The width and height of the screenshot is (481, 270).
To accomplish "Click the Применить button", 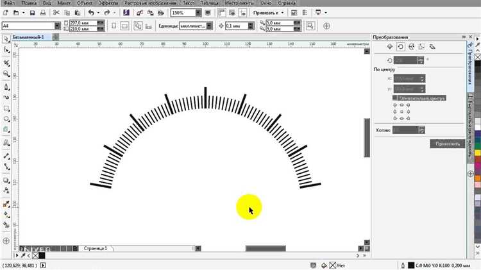I will [447, 144].
